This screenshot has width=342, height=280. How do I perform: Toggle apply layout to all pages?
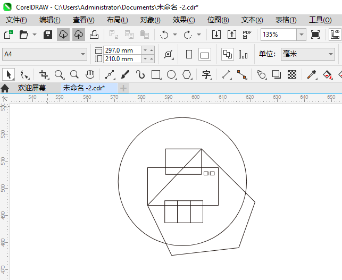coord(228,54)
